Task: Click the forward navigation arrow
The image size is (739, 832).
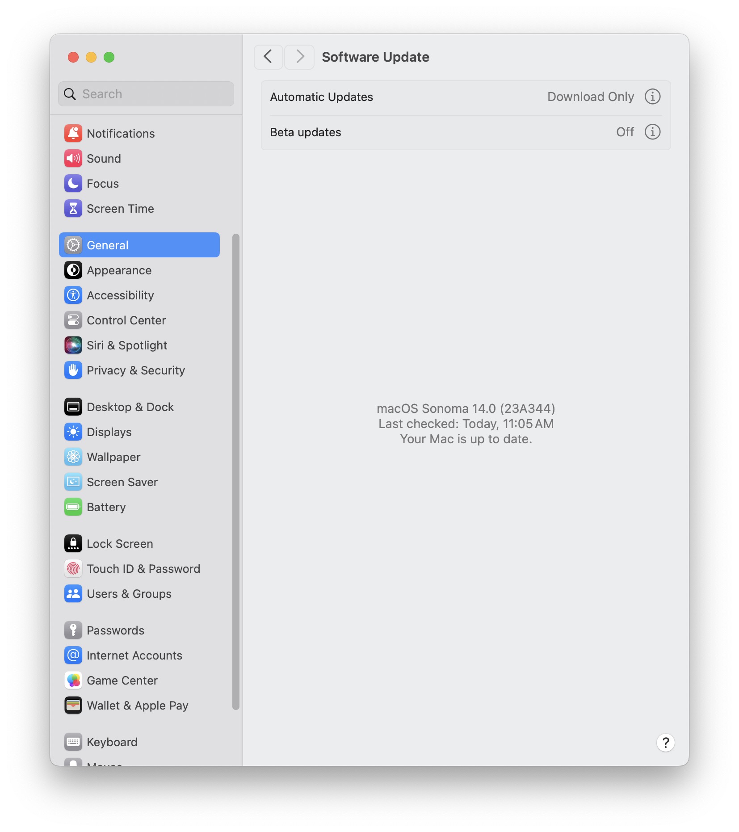Action: pyautogui.click(x=298, y=57)
